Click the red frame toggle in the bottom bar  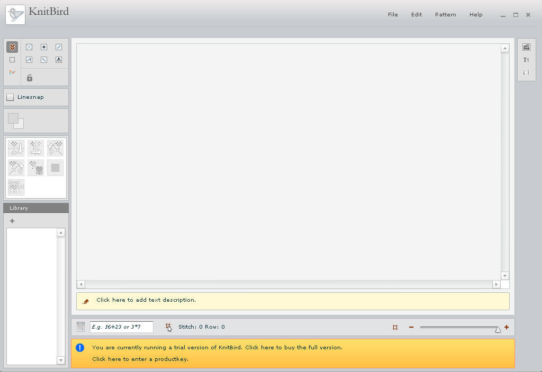(394, 327)
